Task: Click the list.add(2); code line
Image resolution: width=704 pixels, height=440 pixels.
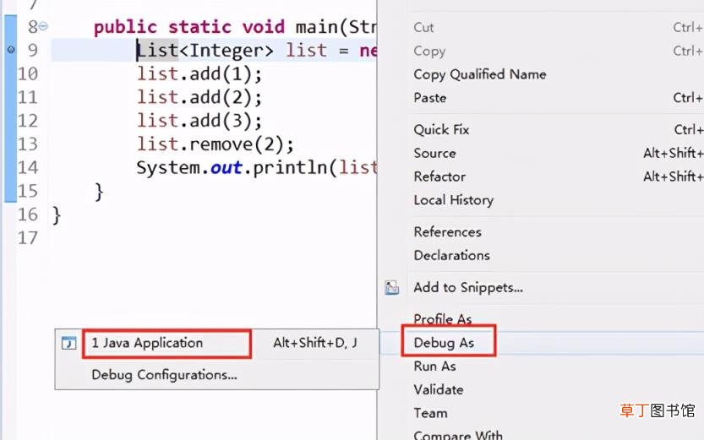Action: 199,97
